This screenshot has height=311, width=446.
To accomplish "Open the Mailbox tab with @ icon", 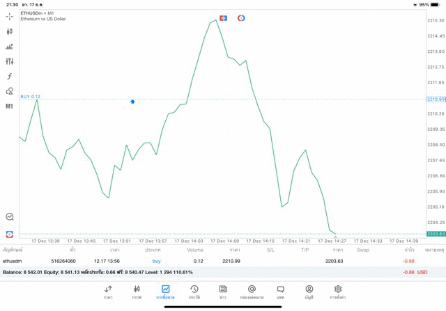I will click(252, 292).
